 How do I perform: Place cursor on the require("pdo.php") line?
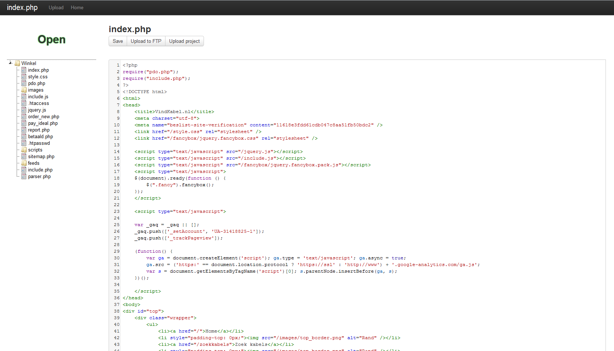(151, 72)
